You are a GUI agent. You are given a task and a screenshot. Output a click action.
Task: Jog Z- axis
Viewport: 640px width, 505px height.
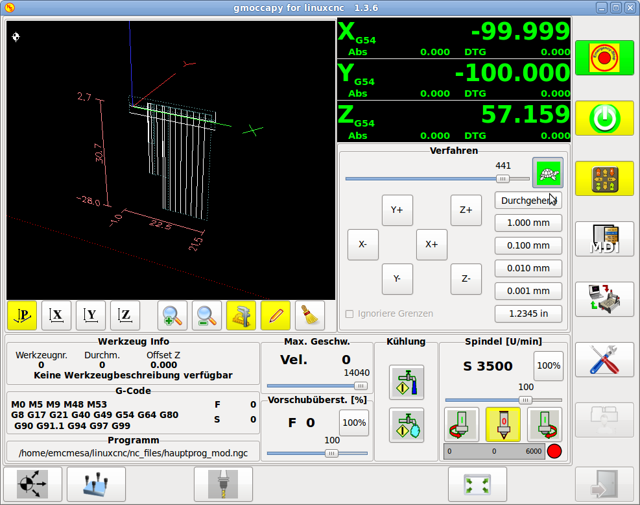click(x=466, y=278)
